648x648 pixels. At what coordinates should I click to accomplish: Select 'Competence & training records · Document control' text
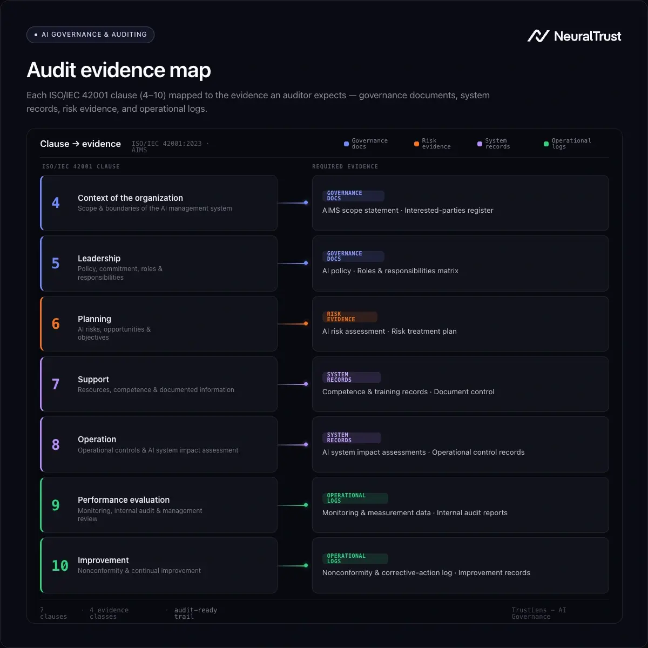pos(408,392)
